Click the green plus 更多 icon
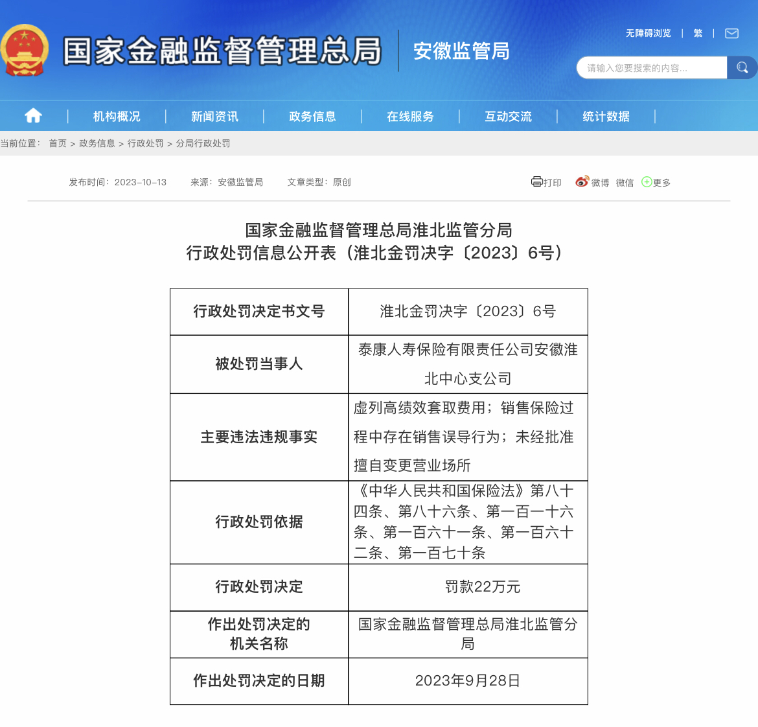 click(x=647, y=181)
